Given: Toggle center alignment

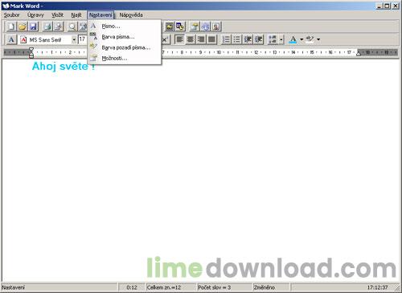Looking at the screenshot, I should 191,39.
